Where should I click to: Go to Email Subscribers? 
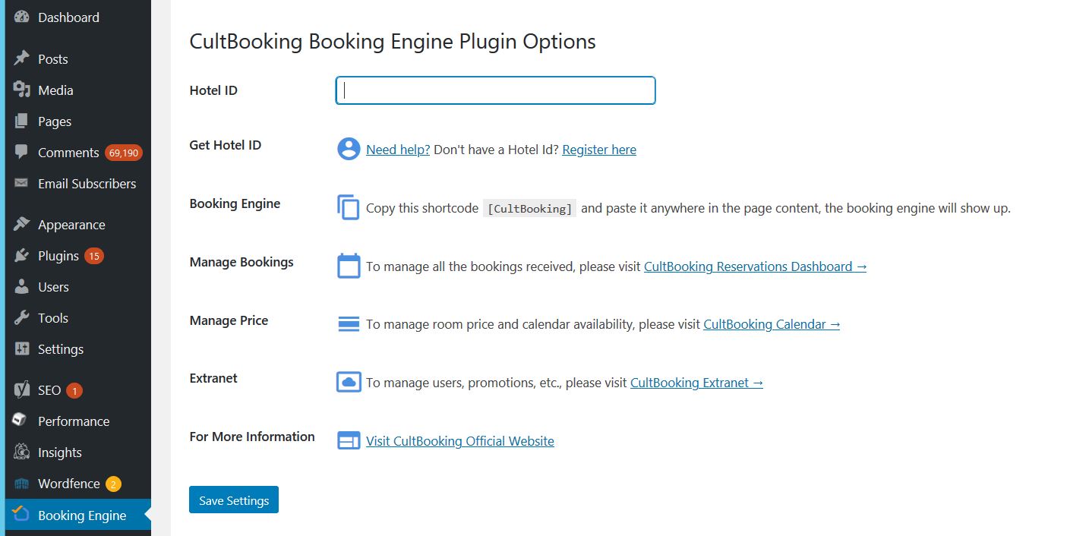87,184
